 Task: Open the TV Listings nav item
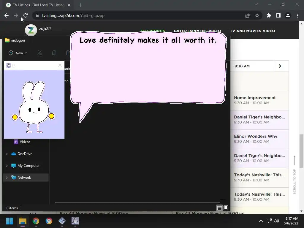tap(153, 31)
